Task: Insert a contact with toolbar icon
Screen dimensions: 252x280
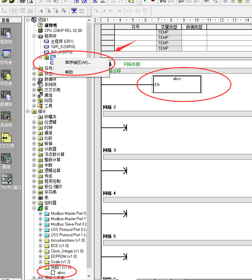Action: coord(129,11)
